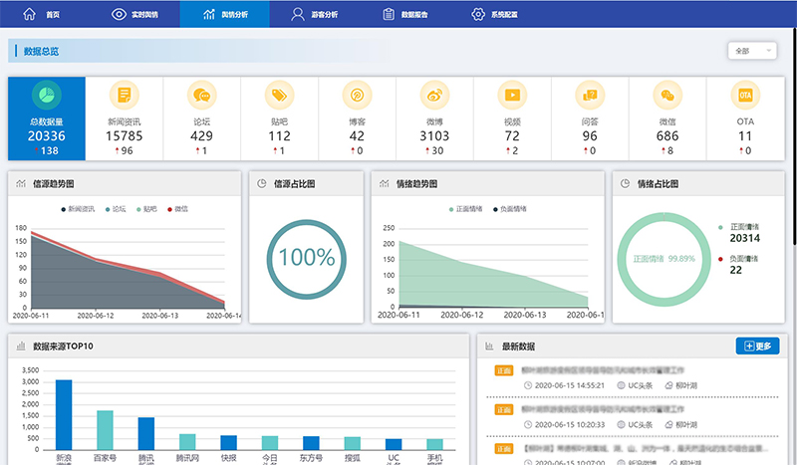Click the 问答 Q&A icon

click(590, 95)
